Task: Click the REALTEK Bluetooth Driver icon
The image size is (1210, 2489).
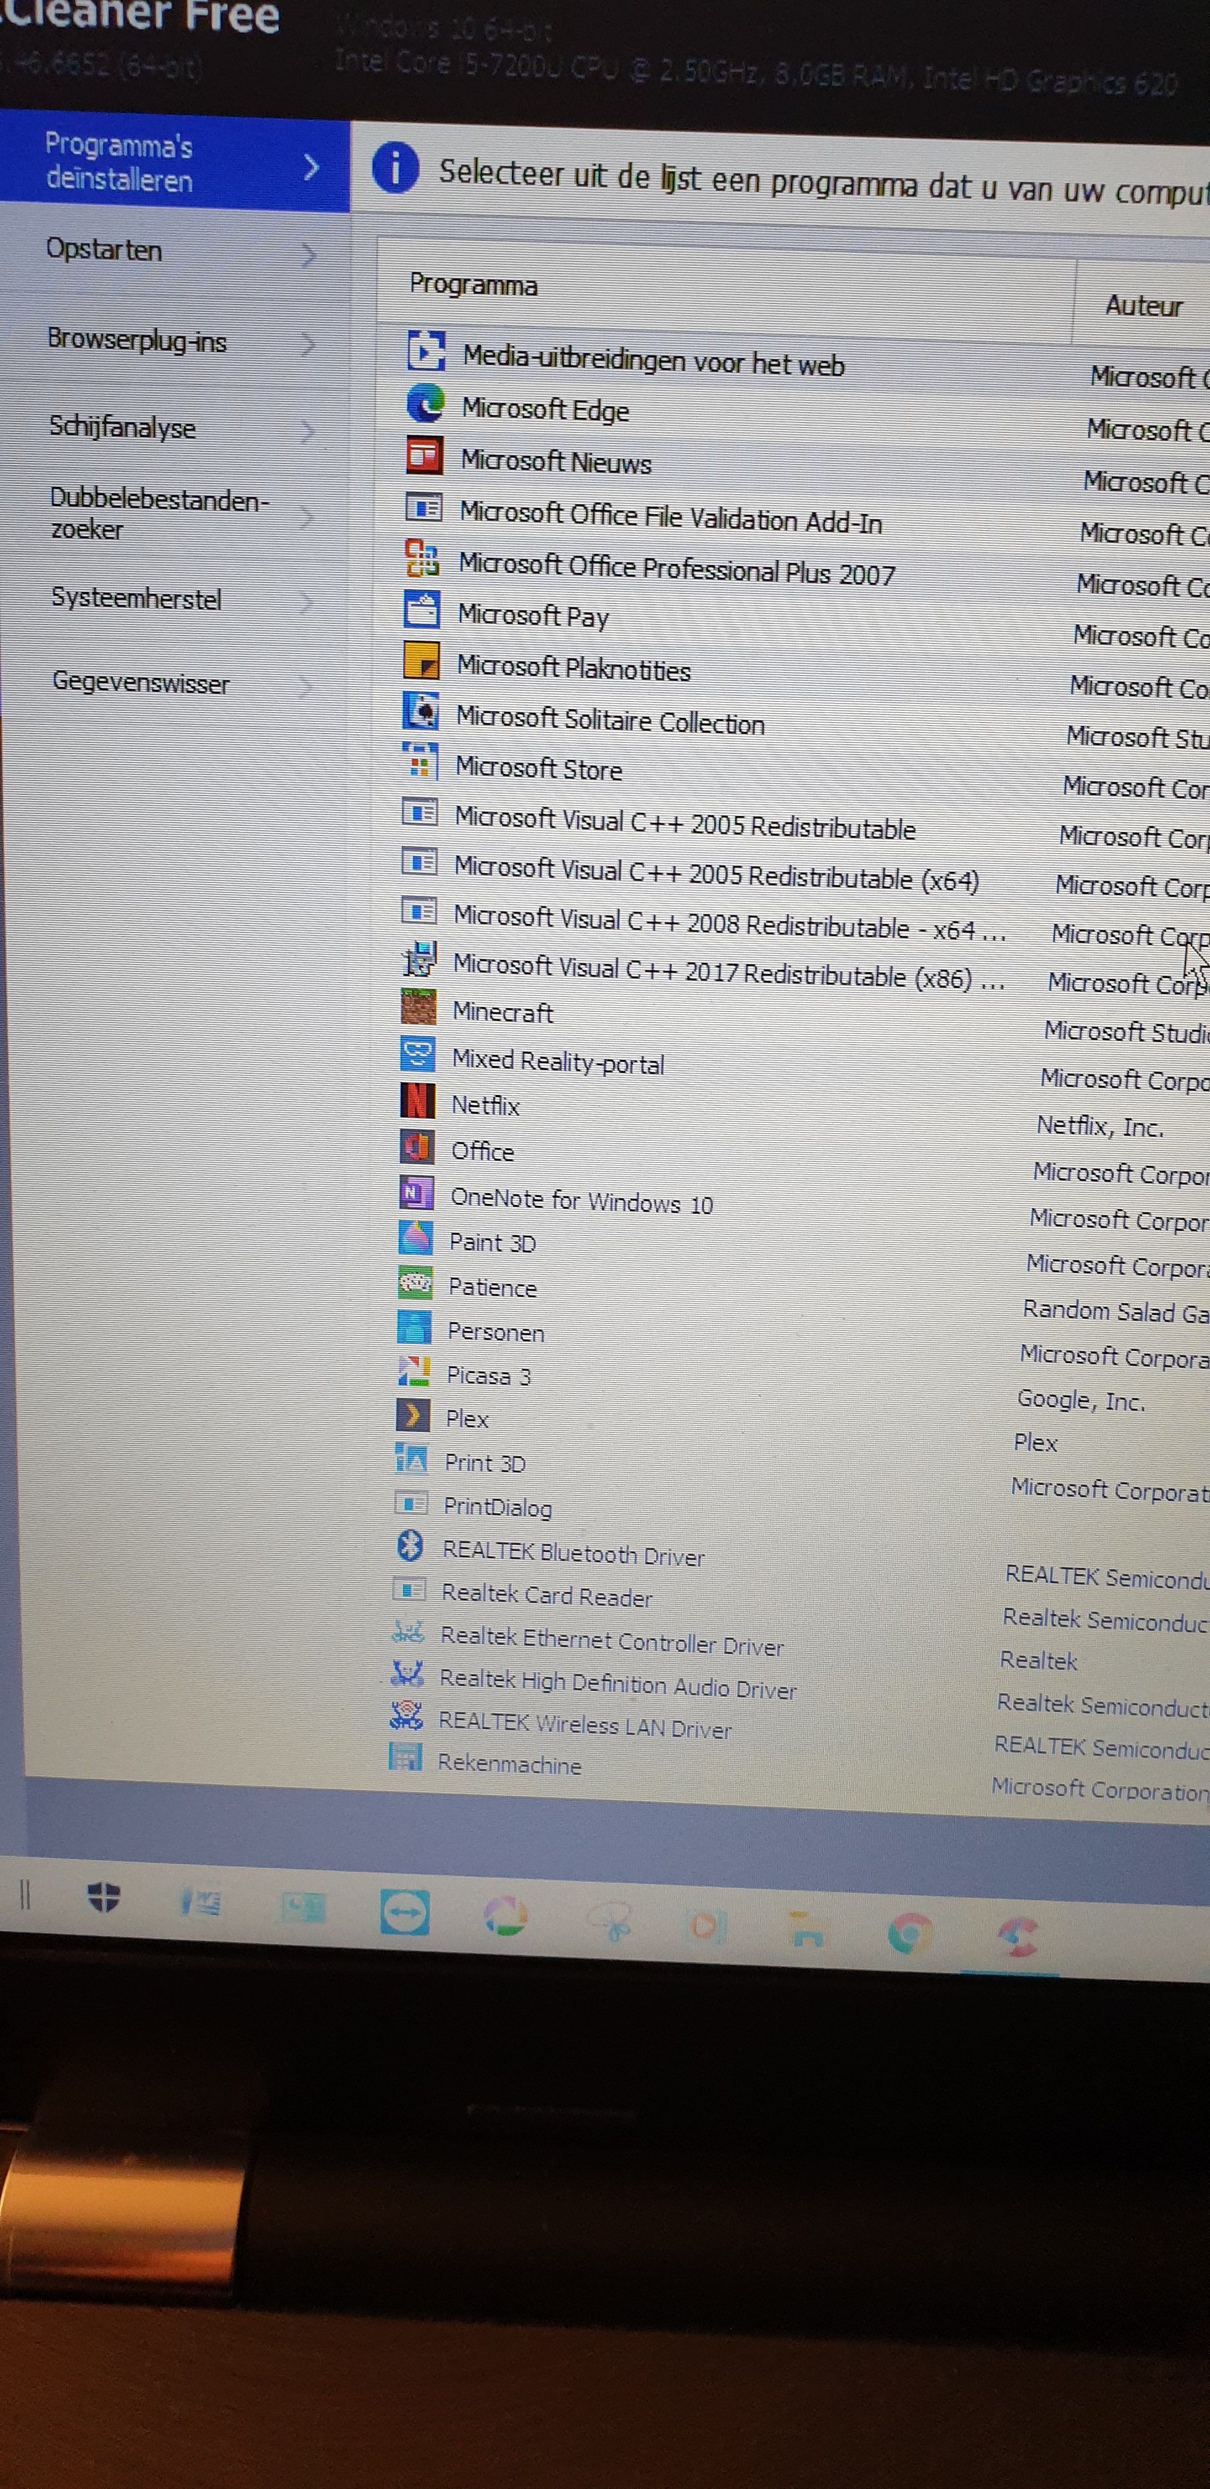Action: tap(410, 1546)
